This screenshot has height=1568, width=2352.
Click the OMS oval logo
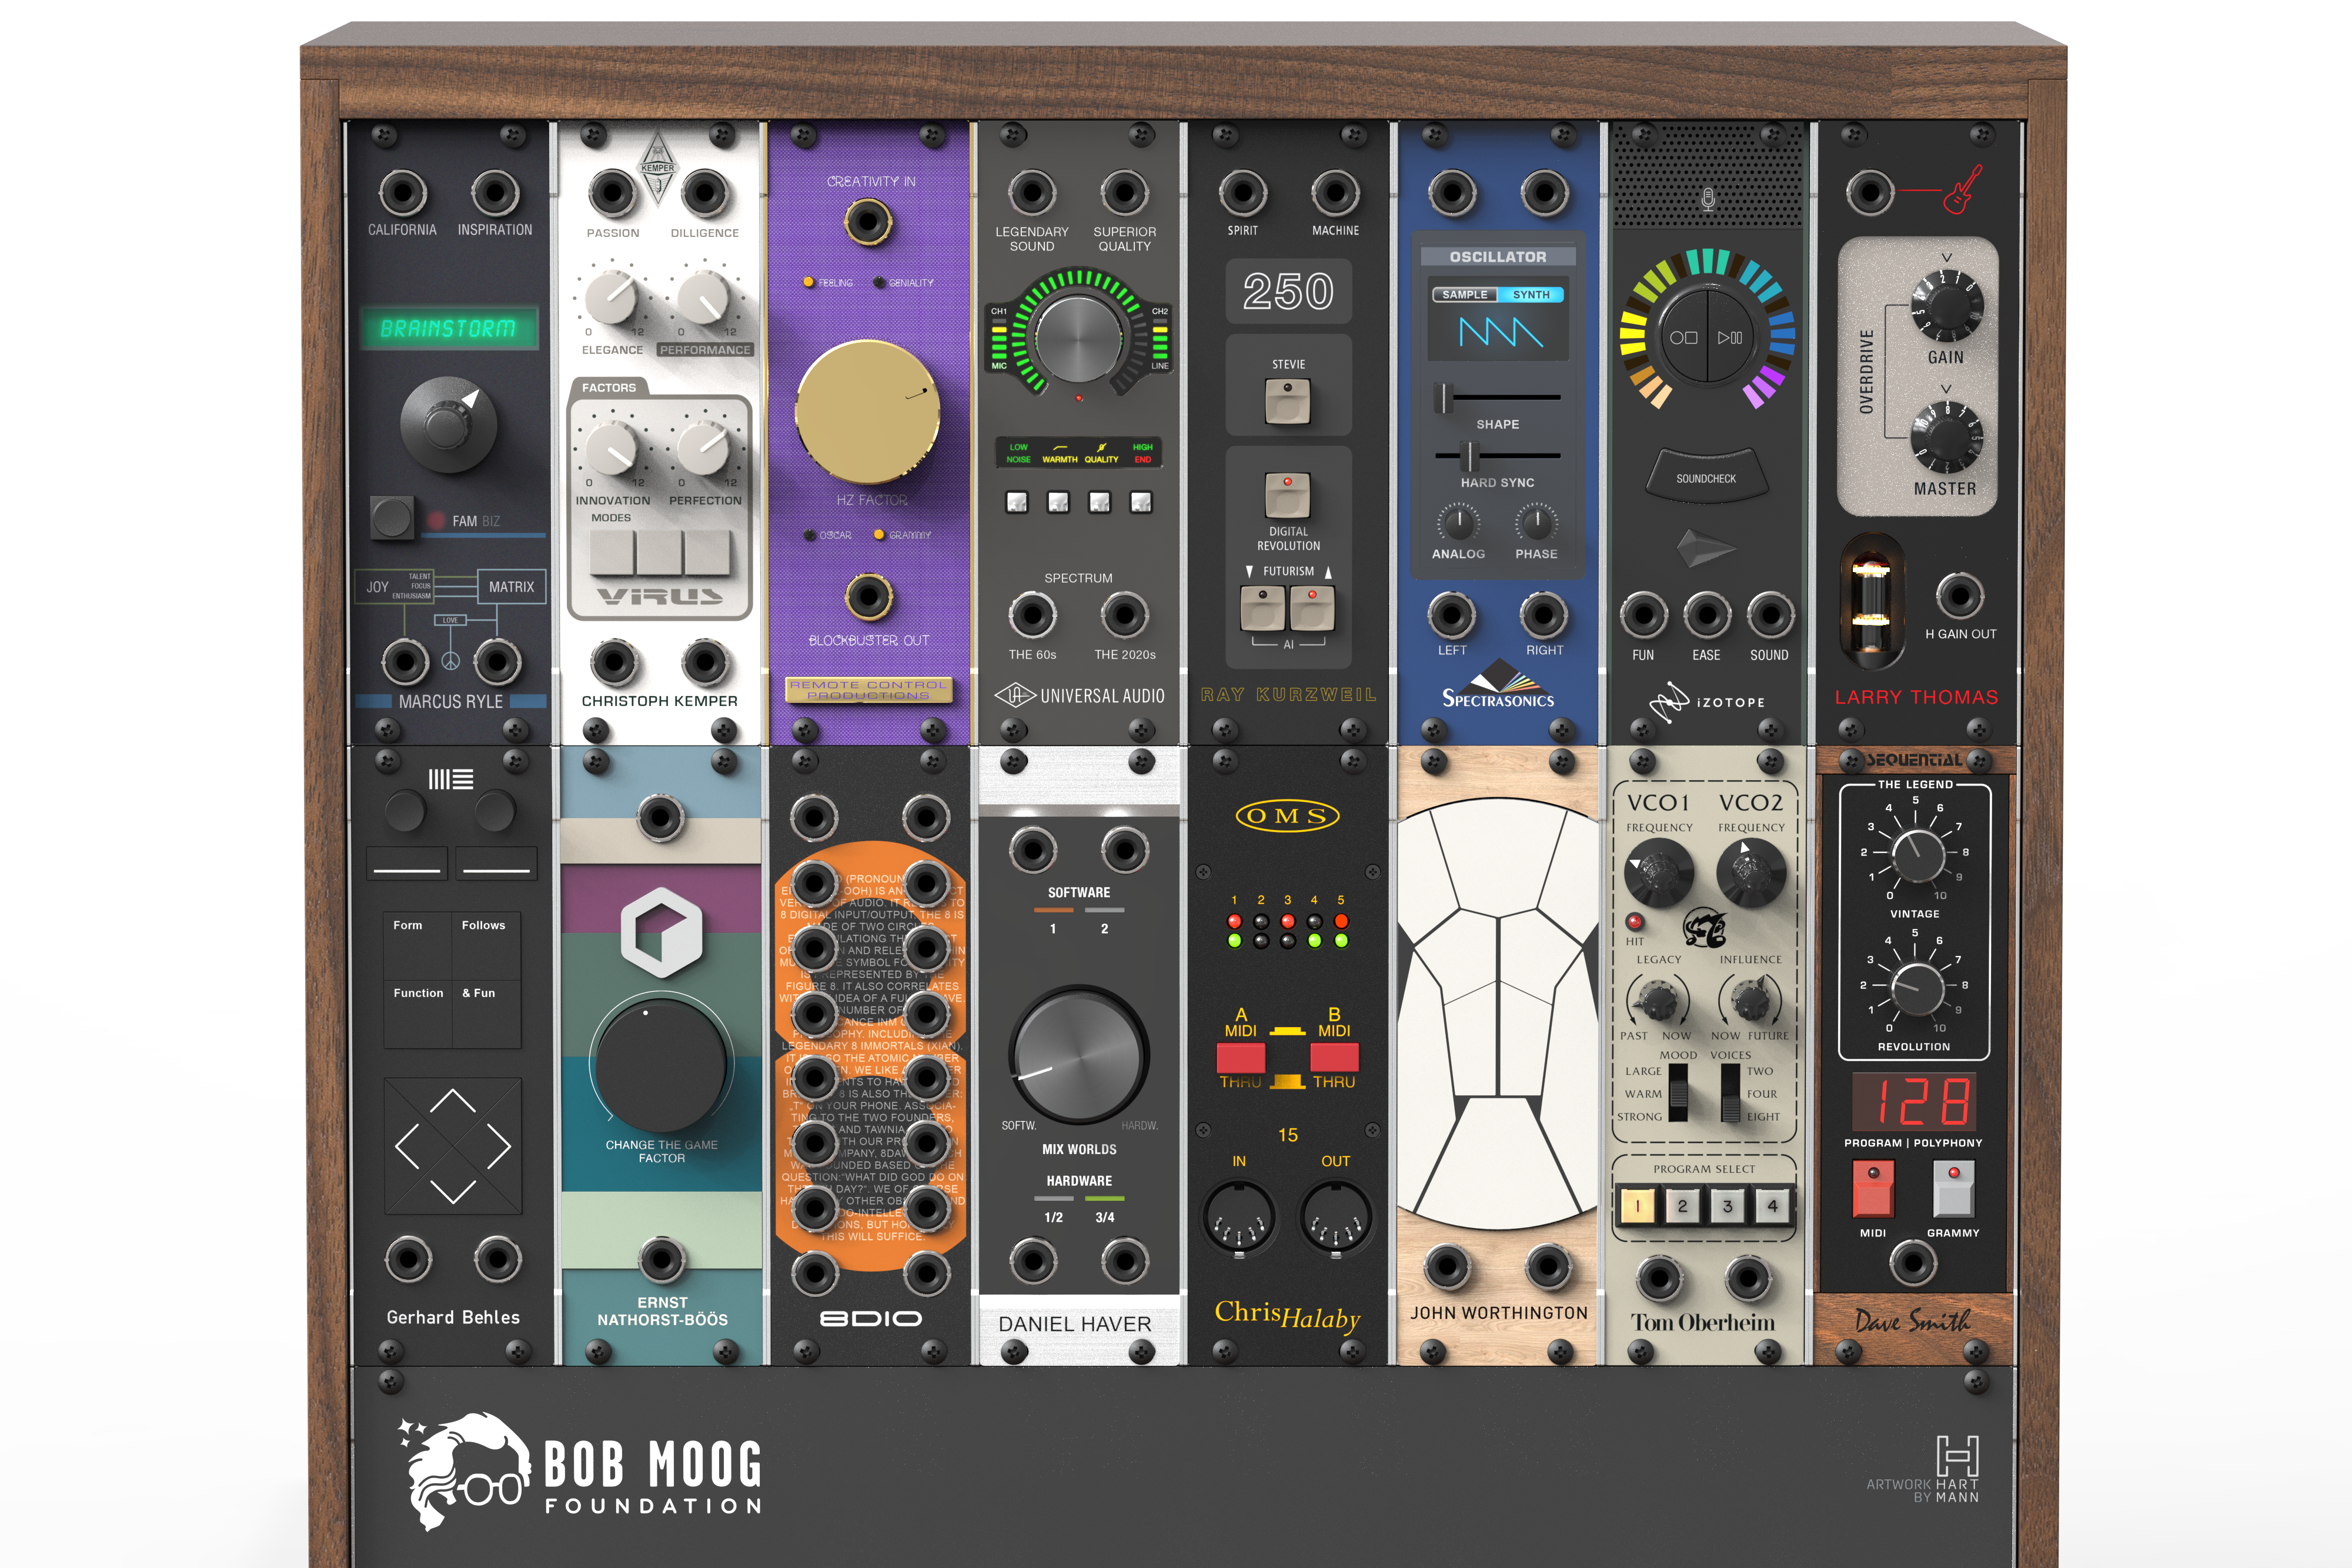pos(1287,816)
